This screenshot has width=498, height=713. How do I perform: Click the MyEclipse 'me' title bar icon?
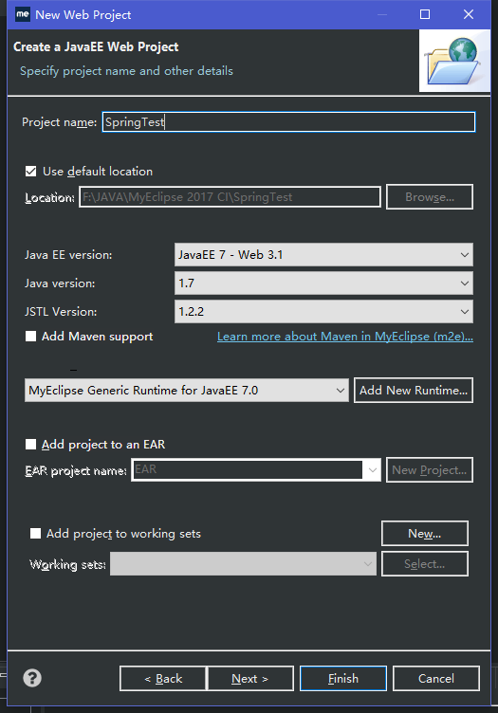(22, 14)
